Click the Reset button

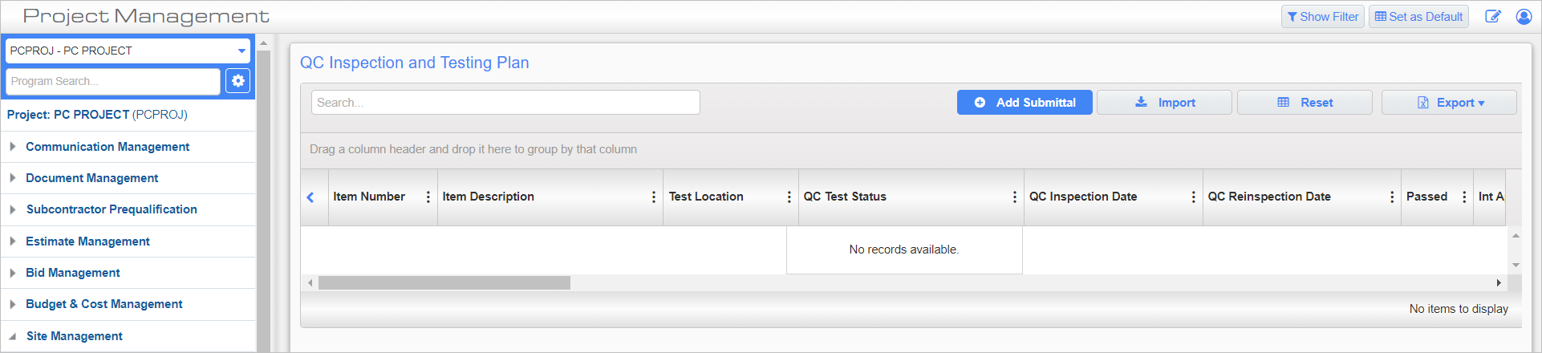tap(1305, 103)
